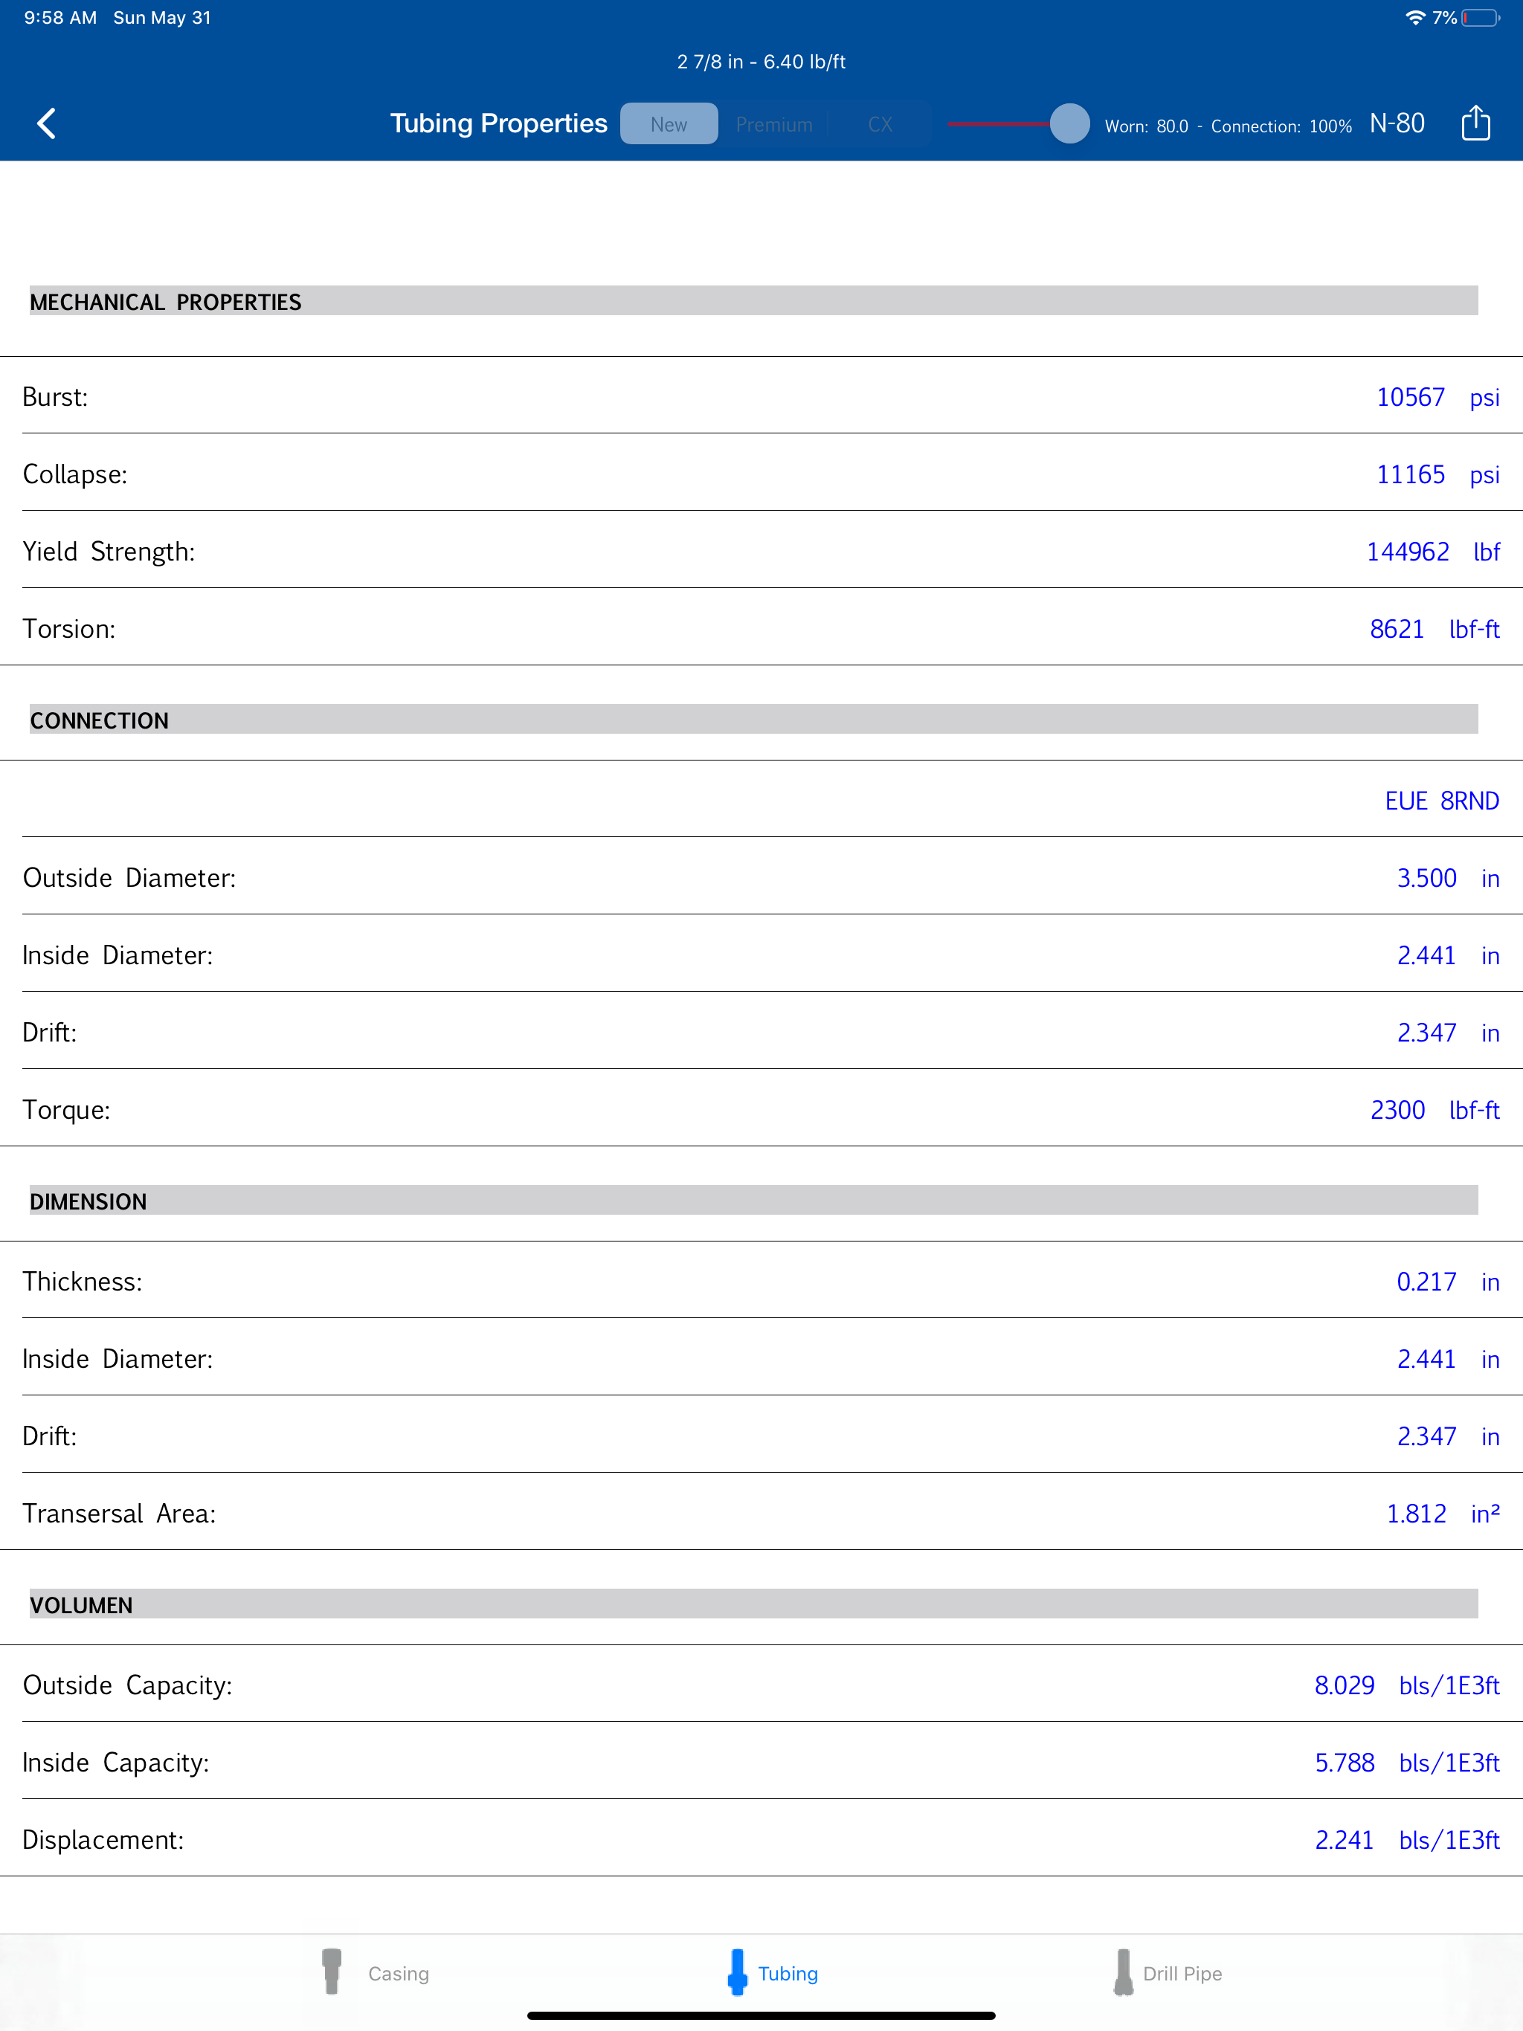Tap the 2 7/8 in - 6.40 lb/ft title

(x=761, y=62)
